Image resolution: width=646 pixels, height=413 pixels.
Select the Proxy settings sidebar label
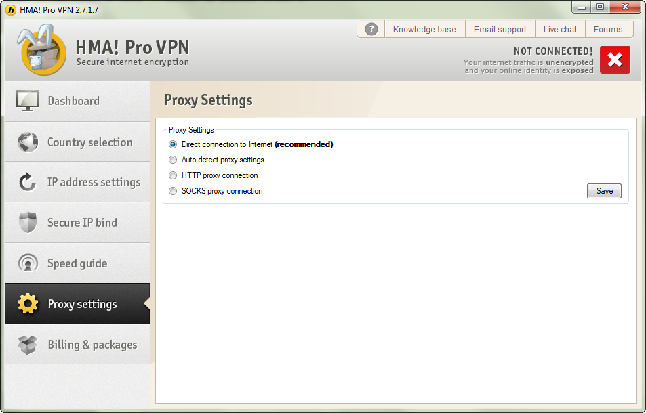coord(83,304)
